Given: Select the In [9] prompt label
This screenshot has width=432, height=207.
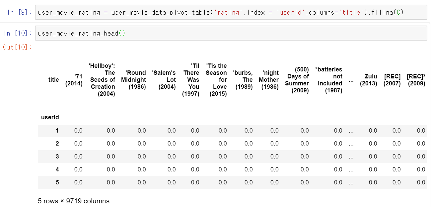Looking at the screenshot, I should (20, 13).
